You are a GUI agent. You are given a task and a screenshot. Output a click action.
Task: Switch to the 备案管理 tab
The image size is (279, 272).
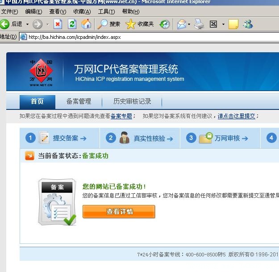pos(79,101)
